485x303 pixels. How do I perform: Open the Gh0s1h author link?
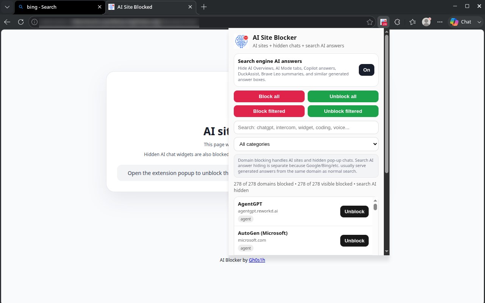[x=257, y=260]
